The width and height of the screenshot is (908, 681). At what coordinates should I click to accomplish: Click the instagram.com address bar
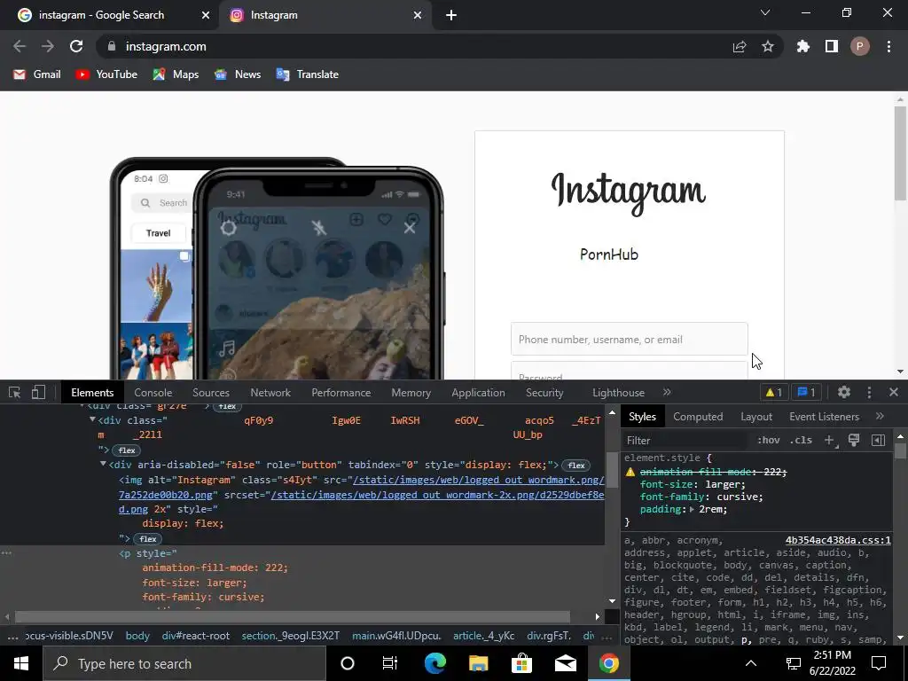[x=166, y=46]
